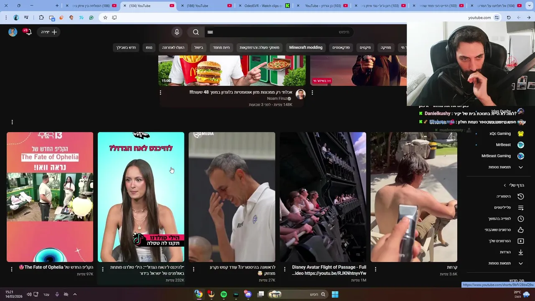Open the Chrome three-dot menu
Image resolution: width=535 pixels, height=301 pixels.
click(6, 18)
